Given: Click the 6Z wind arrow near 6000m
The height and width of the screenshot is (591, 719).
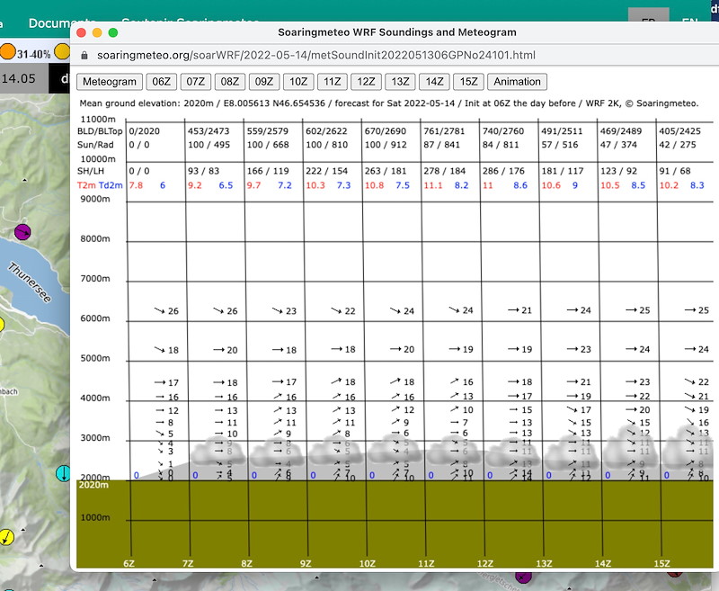Looking at the screenshot, I should pos(160,310).
